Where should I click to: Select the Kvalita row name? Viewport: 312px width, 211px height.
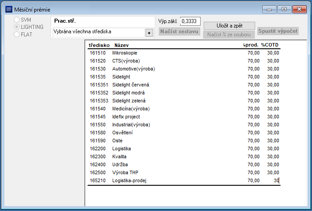119,156
